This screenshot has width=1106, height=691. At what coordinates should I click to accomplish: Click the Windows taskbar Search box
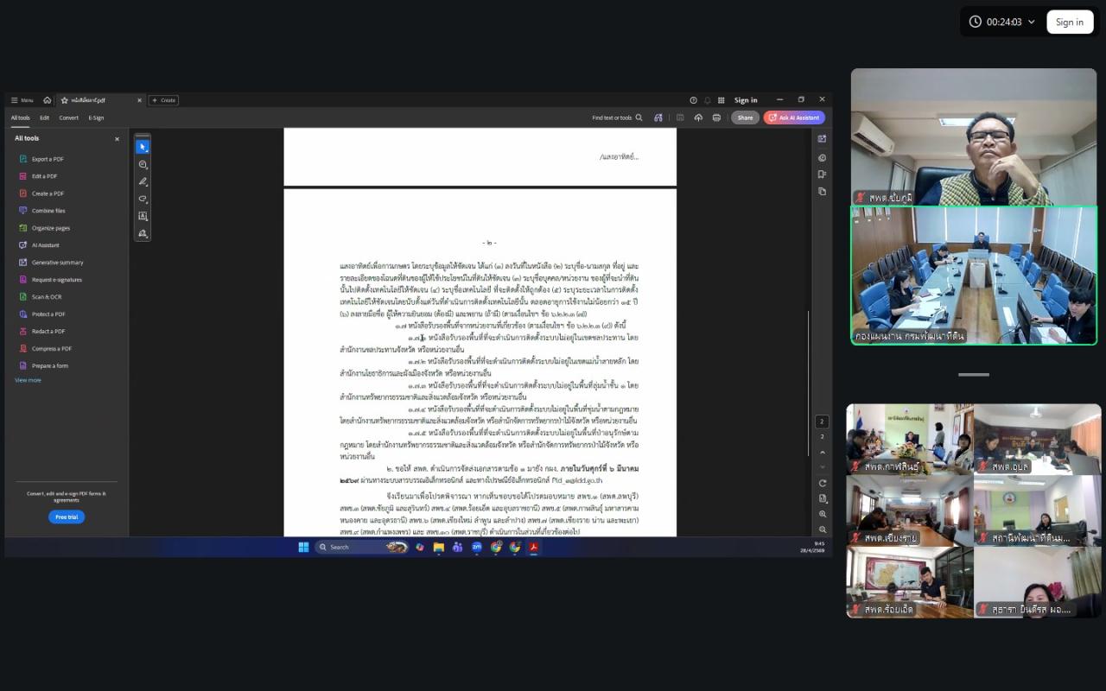point(361,547)
